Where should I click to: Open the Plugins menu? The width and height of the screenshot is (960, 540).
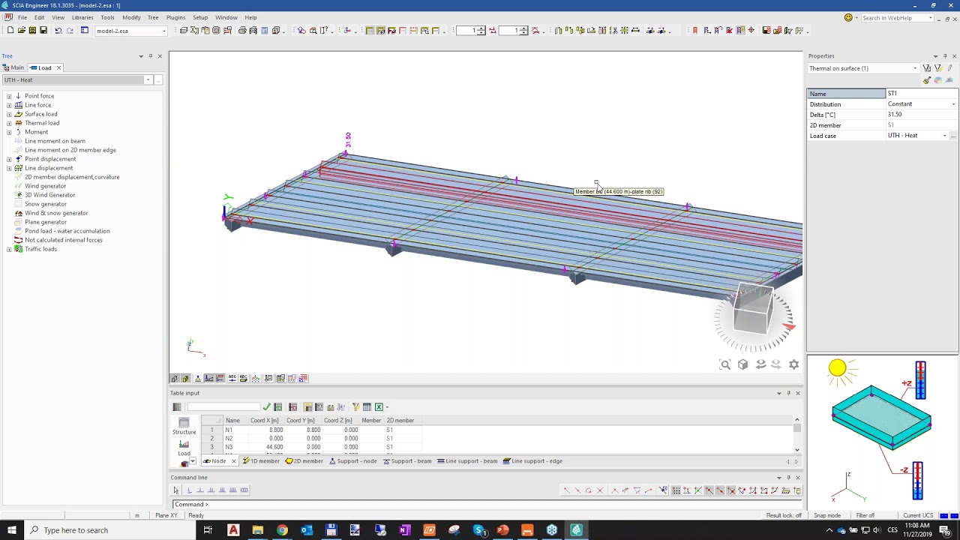[x=175, y=17]
